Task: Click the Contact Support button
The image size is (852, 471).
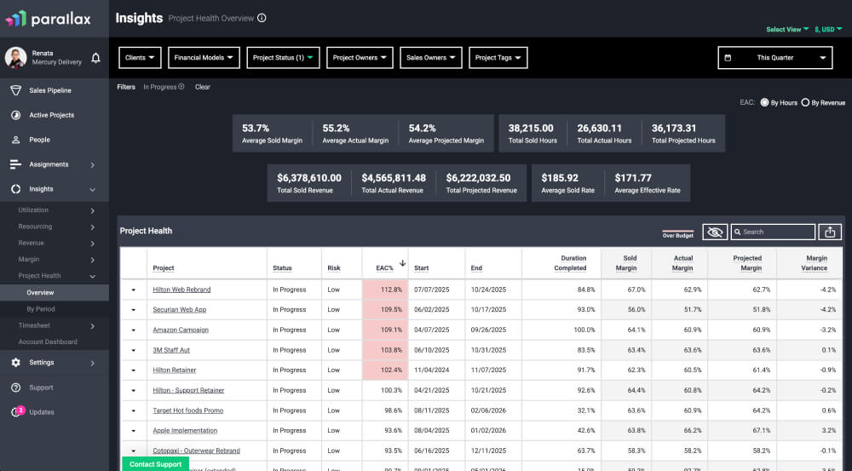Action: [156, 464]
